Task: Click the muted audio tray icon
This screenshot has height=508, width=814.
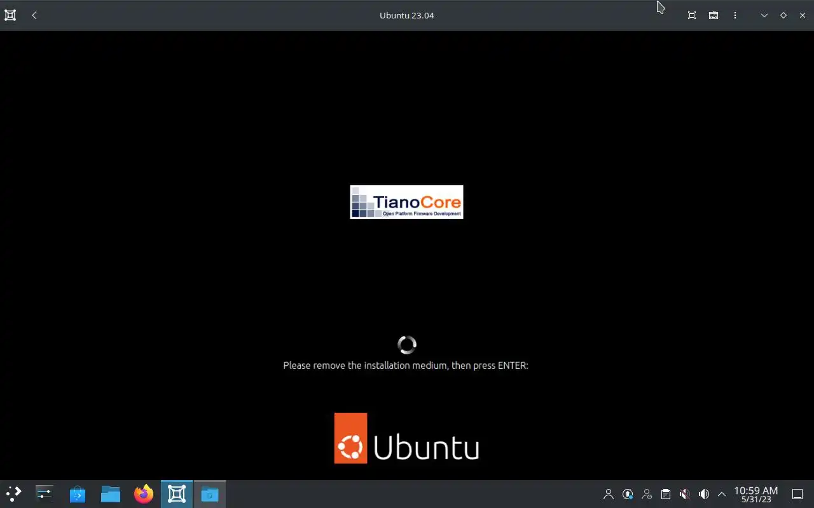Action: (685, 494)
